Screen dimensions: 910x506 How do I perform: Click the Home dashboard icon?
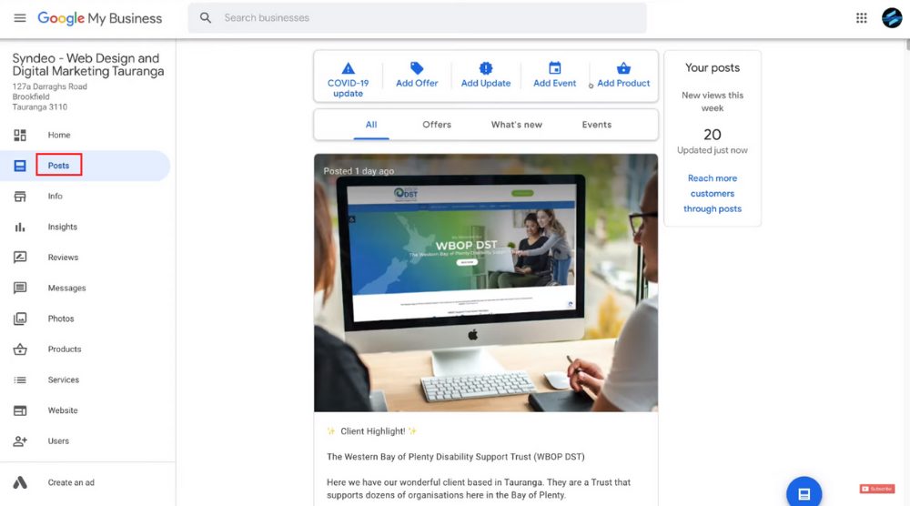point(20,136)
